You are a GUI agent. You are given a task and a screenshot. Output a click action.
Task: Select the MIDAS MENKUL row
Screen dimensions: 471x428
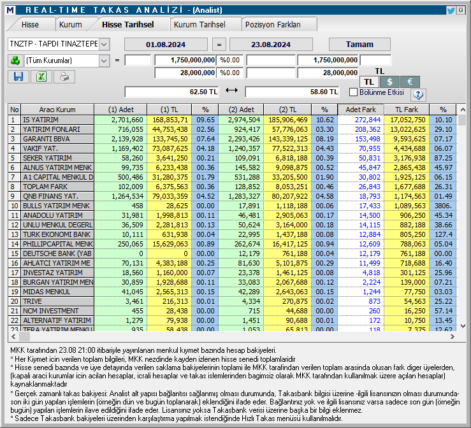(232, 292)
